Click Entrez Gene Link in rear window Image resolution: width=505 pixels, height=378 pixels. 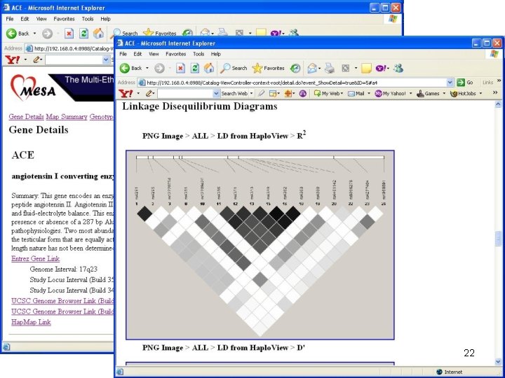coord(36,258)
